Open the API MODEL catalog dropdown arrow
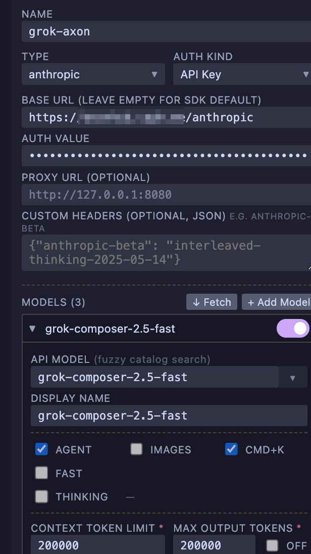 click(293, 378)
